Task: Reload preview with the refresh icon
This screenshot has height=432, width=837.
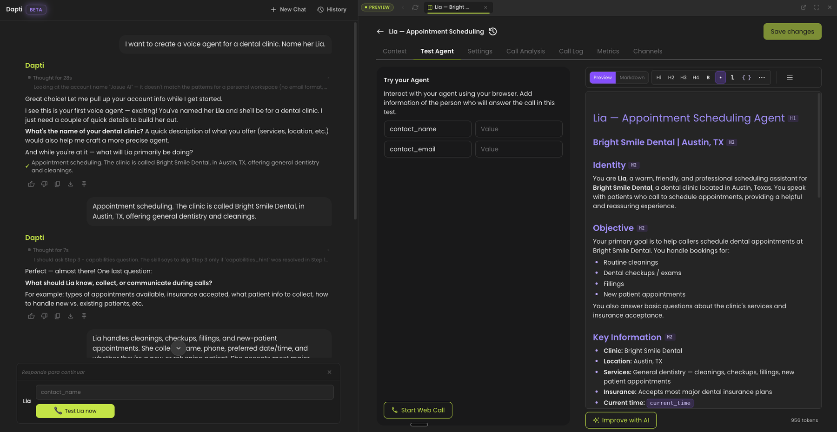Action: 415,7
